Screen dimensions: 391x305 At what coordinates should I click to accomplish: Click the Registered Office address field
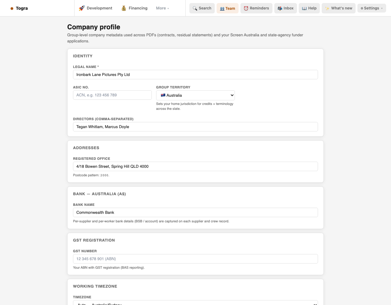(195, 167)
